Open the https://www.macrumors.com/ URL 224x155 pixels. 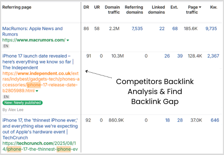click(x=34, y=40)
